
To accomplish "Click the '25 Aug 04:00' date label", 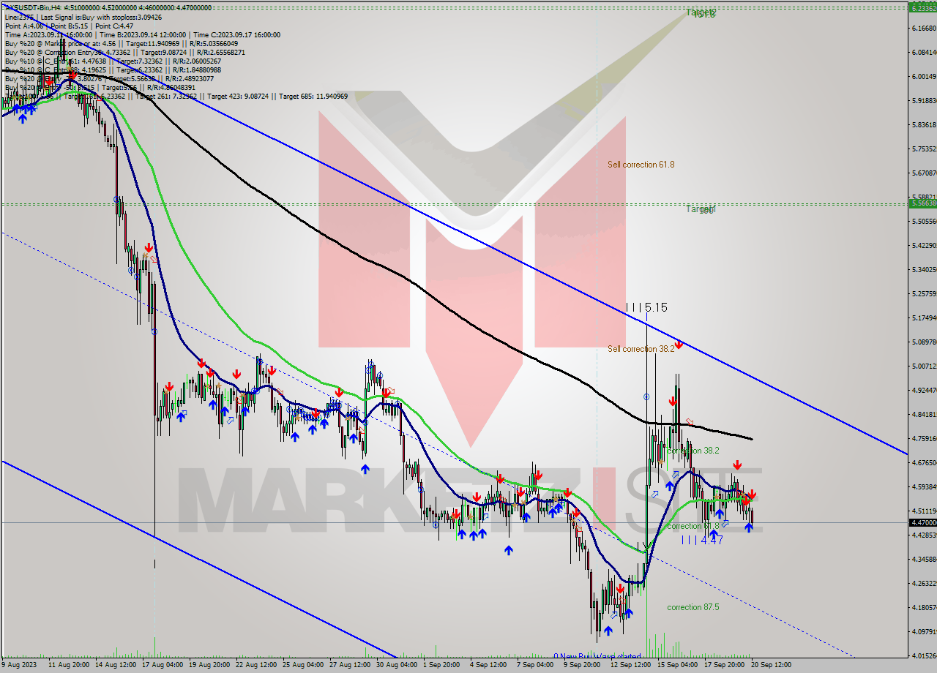I will [304, 665].
